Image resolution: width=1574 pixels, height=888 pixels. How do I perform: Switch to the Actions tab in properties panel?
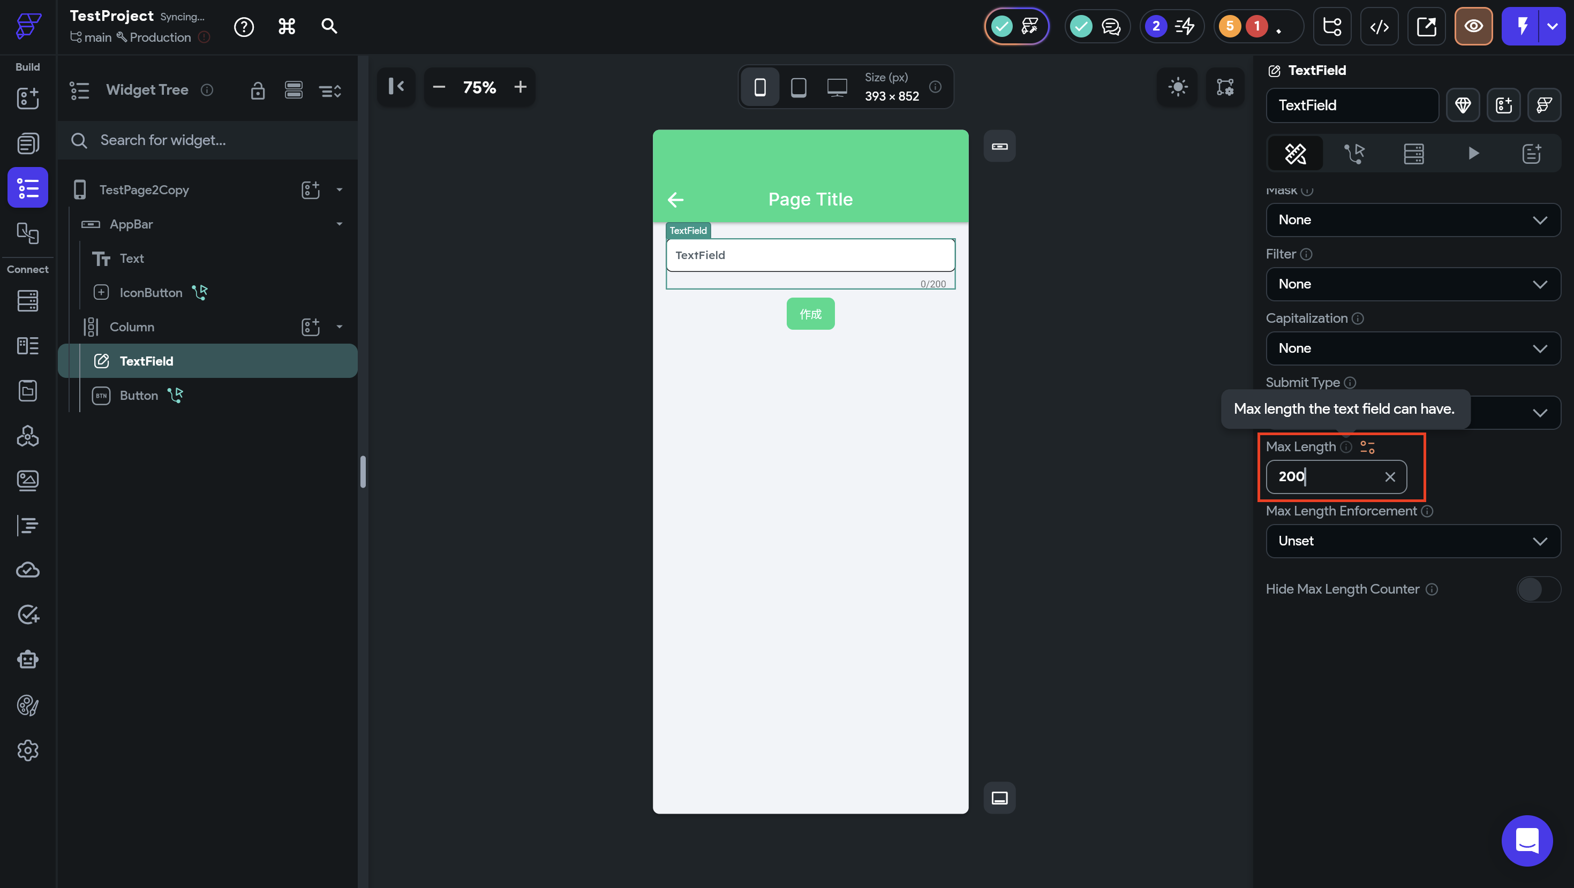pos(1354,153)
